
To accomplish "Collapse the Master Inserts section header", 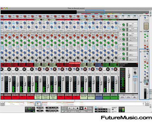I will coord(128,64).
